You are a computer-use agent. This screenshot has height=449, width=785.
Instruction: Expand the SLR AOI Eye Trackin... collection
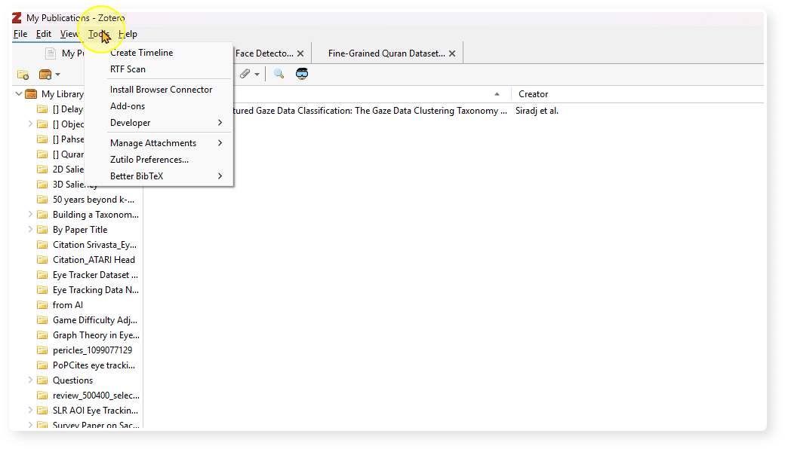click(x=30, y=410)
